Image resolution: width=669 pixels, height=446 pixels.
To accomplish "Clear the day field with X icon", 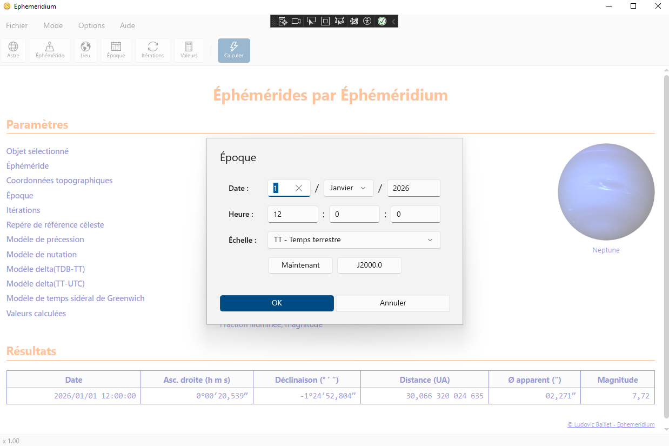I will click(x=299, y=188).
